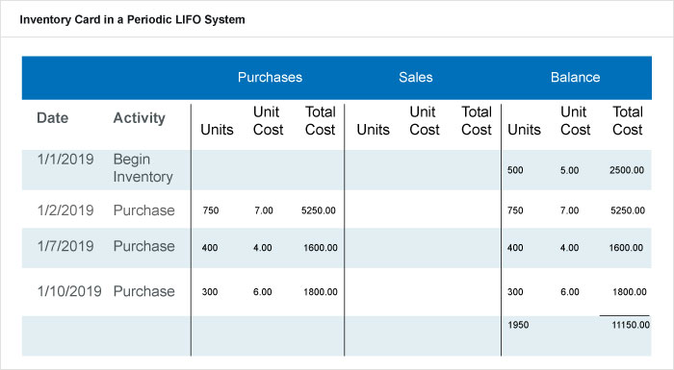Viewport: 674px width, 370px height.
Task: Click the Purchases column group header
Action: (270, 77)
